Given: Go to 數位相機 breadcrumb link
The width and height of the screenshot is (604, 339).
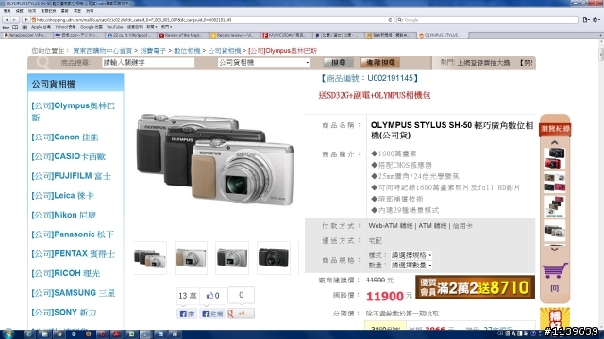Looking at the screenshot, I should coord(187,51).
